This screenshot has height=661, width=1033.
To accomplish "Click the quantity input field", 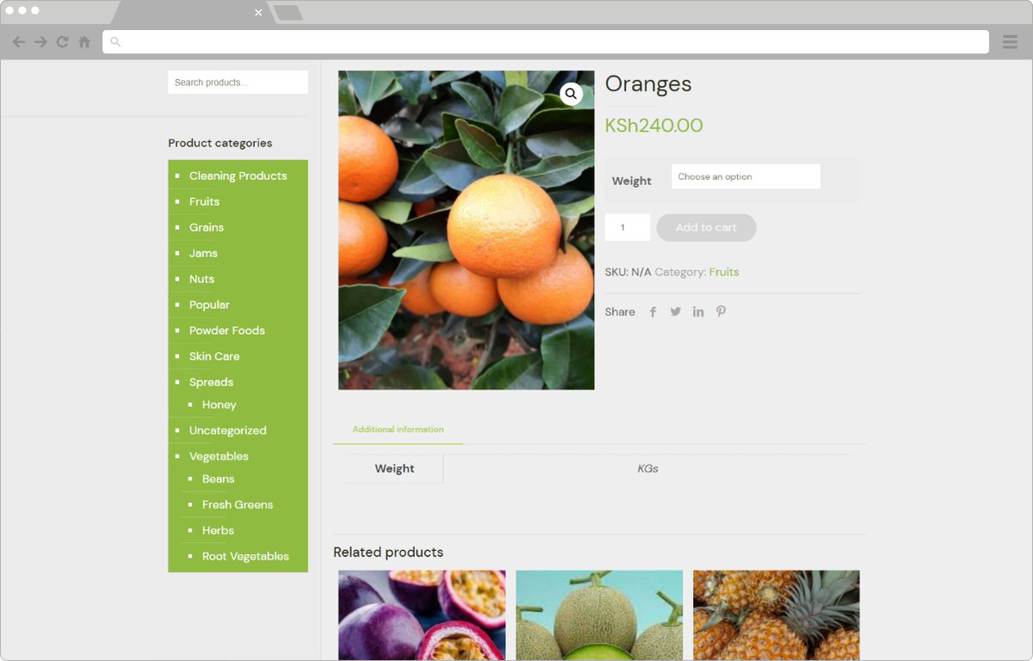I will coord(627,227).
